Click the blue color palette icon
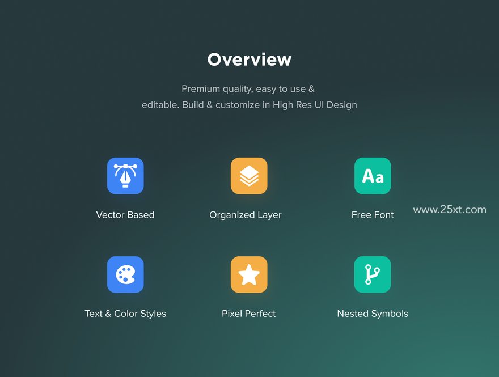 click(125, 274)
